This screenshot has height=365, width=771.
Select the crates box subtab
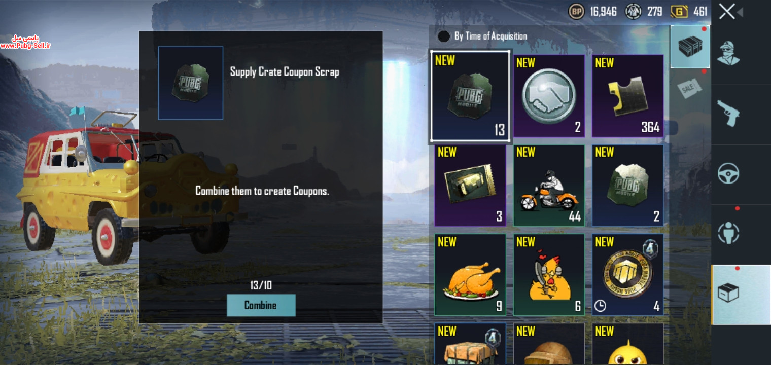(690, 47)
